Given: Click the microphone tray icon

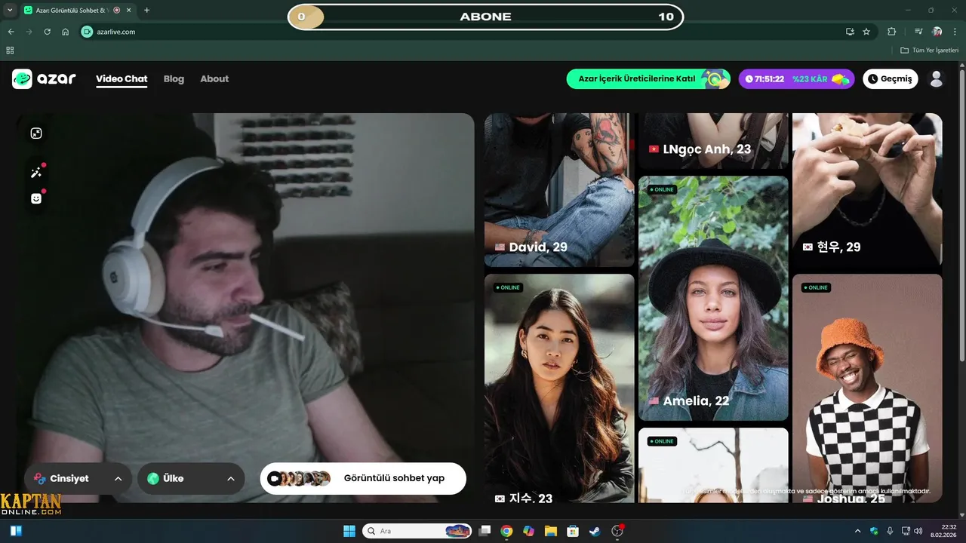Looking at the screenshot, I should click(x=890, y=531).
